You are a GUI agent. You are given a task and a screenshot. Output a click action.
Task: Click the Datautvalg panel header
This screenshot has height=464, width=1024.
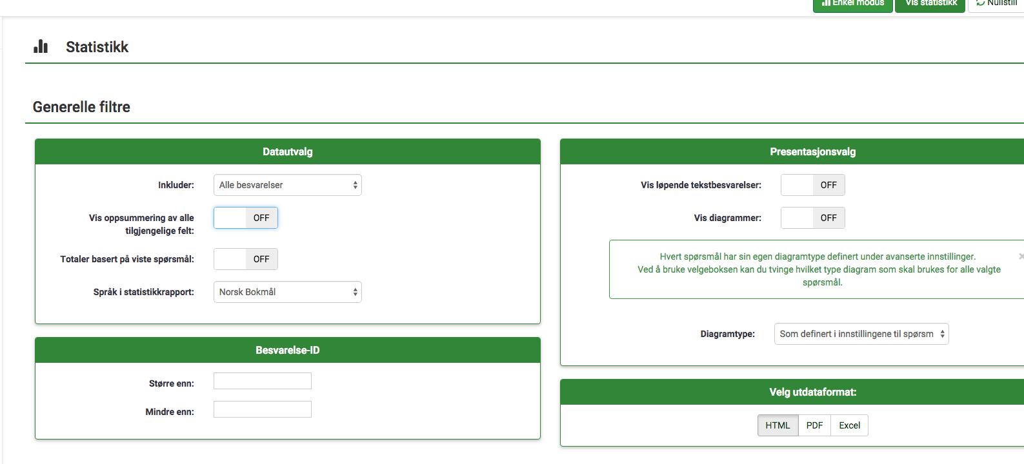pos(288,152)
